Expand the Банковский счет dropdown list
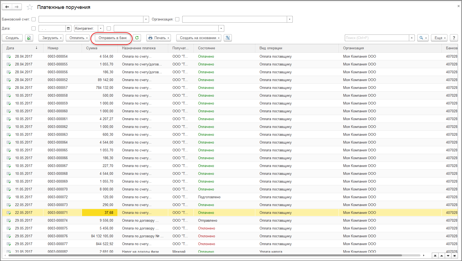 tap(146, 19)
